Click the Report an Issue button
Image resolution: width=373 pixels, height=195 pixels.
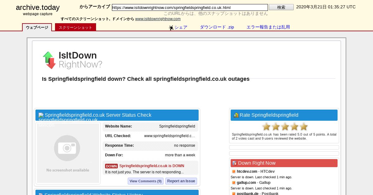tap(181, 181)
